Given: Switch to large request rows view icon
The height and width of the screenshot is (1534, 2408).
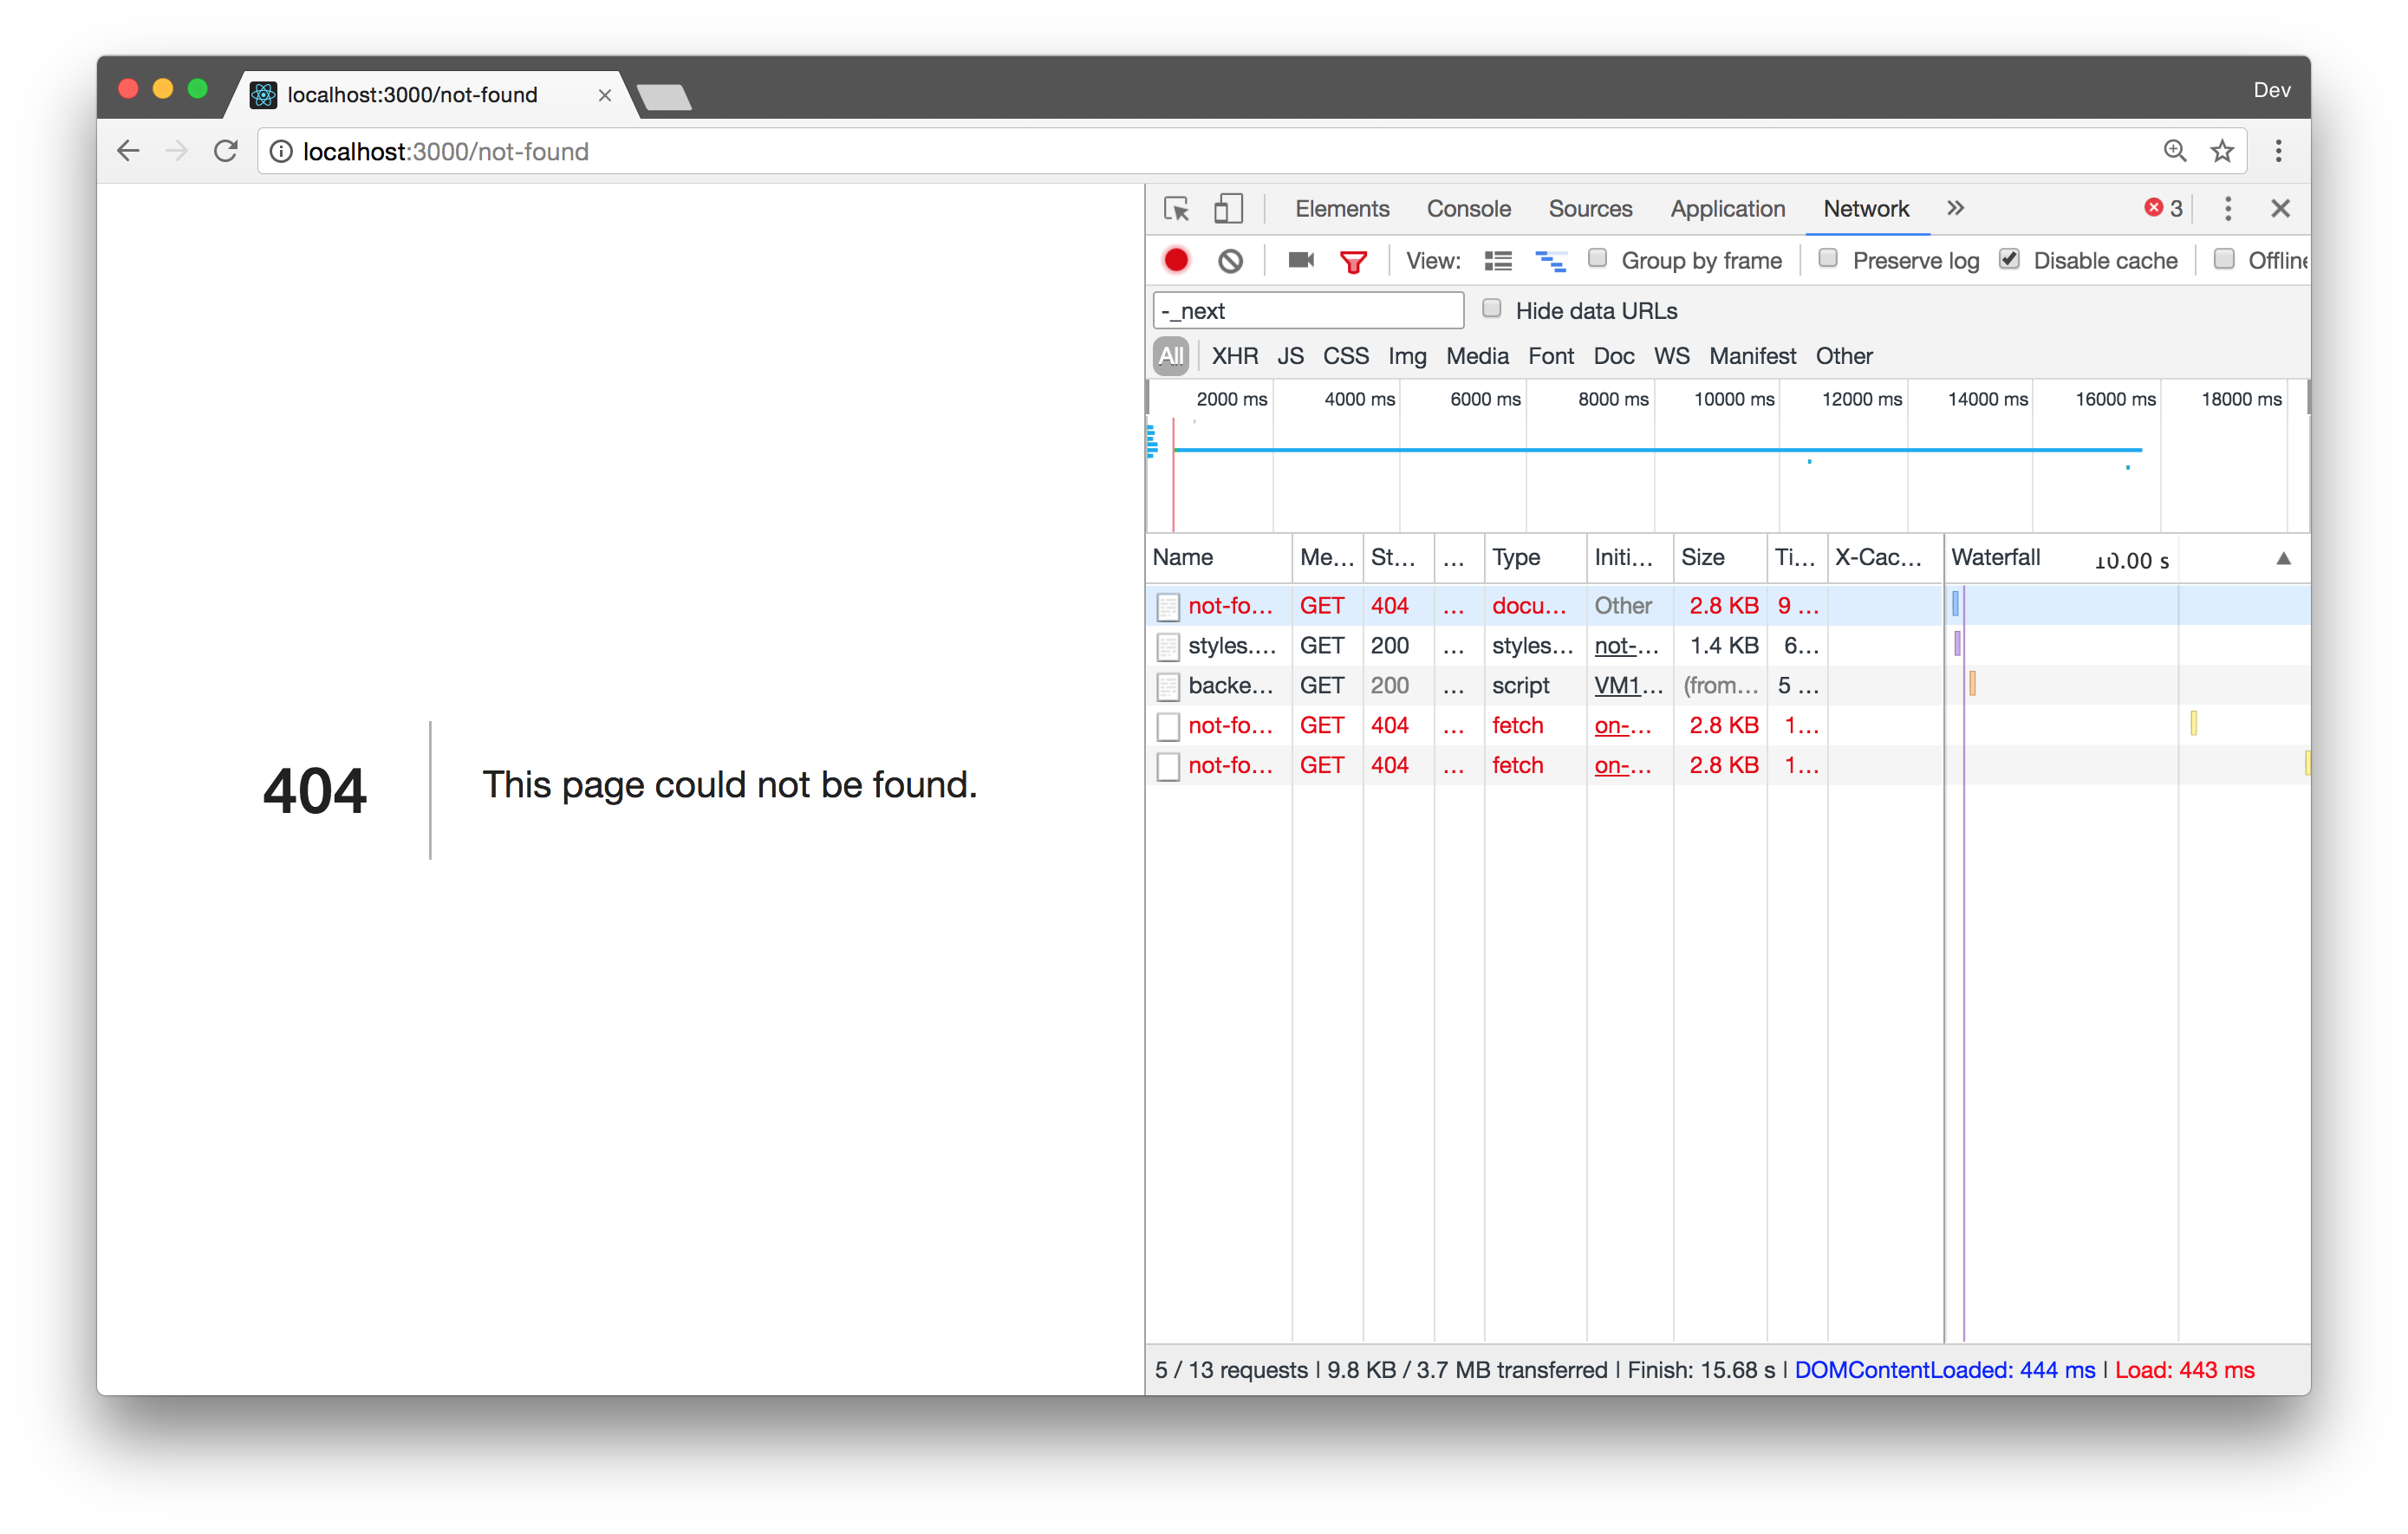Looking at the screenshot, I should pos(1497,261).
